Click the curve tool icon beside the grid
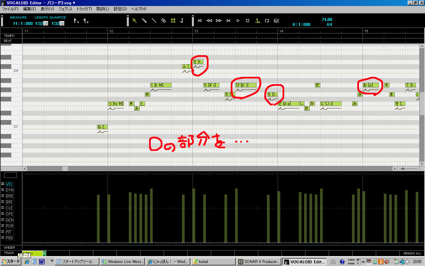This screenshot has height=266, width=425. [182, 21]
